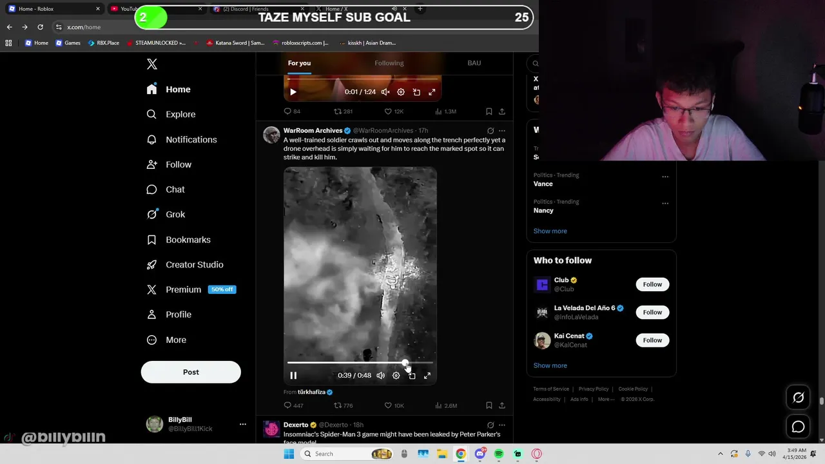Open more options on Dexerto post
The width and height of the screenshot is (825, 464).
pyautogui.click(x=502, y=425)
